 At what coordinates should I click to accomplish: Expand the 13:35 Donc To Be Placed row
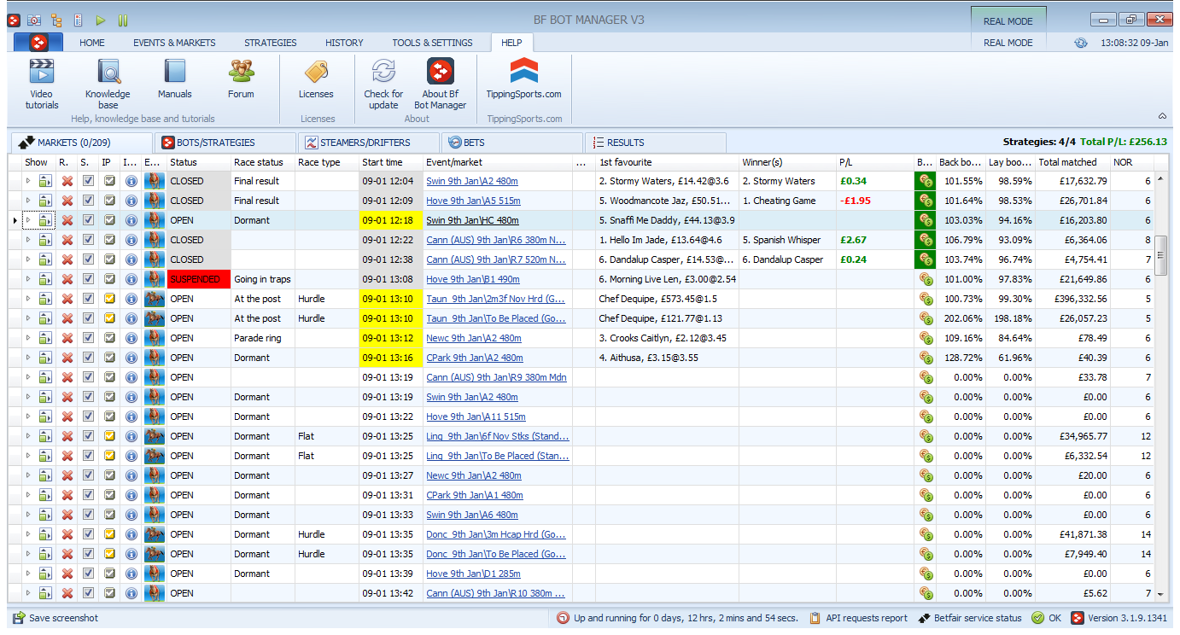[27, 554]
